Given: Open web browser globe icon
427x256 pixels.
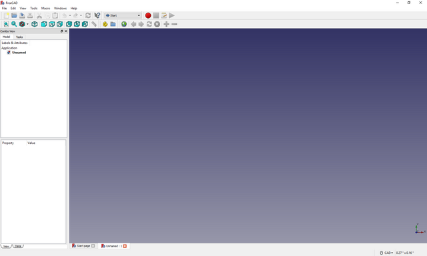Looking at the screenshot, I should coord(124,24).
